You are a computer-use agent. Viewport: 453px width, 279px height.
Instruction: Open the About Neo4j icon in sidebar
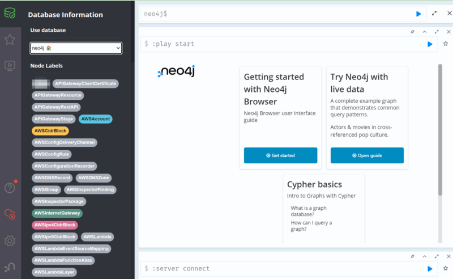point(10,267)
